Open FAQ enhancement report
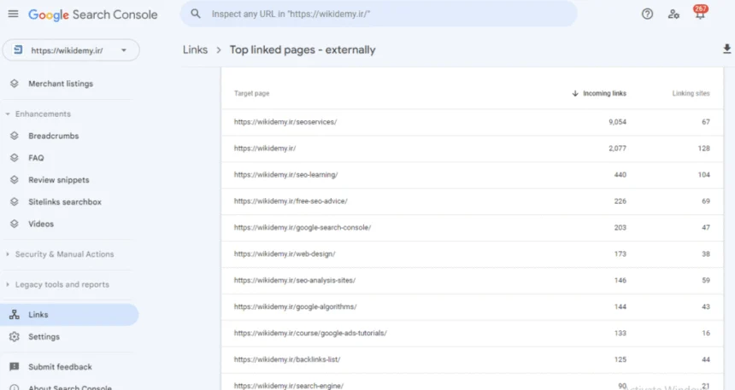735x390 pixels. point(36,158)
